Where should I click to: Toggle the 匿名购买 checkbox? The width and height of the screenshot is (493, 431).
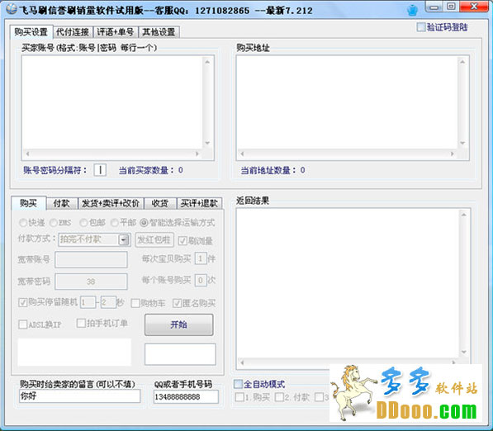coord(177,303)
